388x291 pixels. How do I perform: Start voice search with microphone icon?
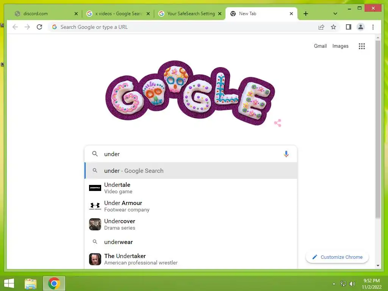[286, 154]
